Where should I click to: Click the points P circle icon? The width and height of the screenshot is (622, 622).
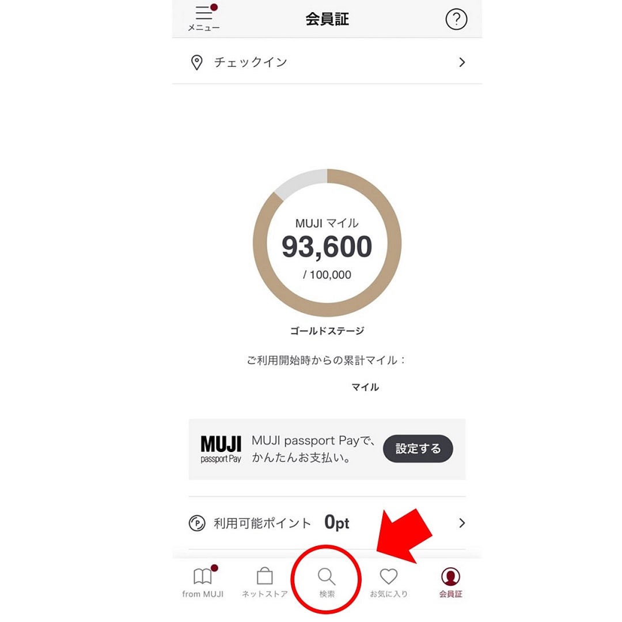[x=197, y=523]
